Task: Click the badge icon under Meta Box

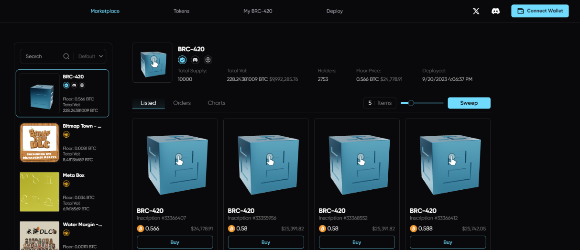Action: tap(66, 184)
